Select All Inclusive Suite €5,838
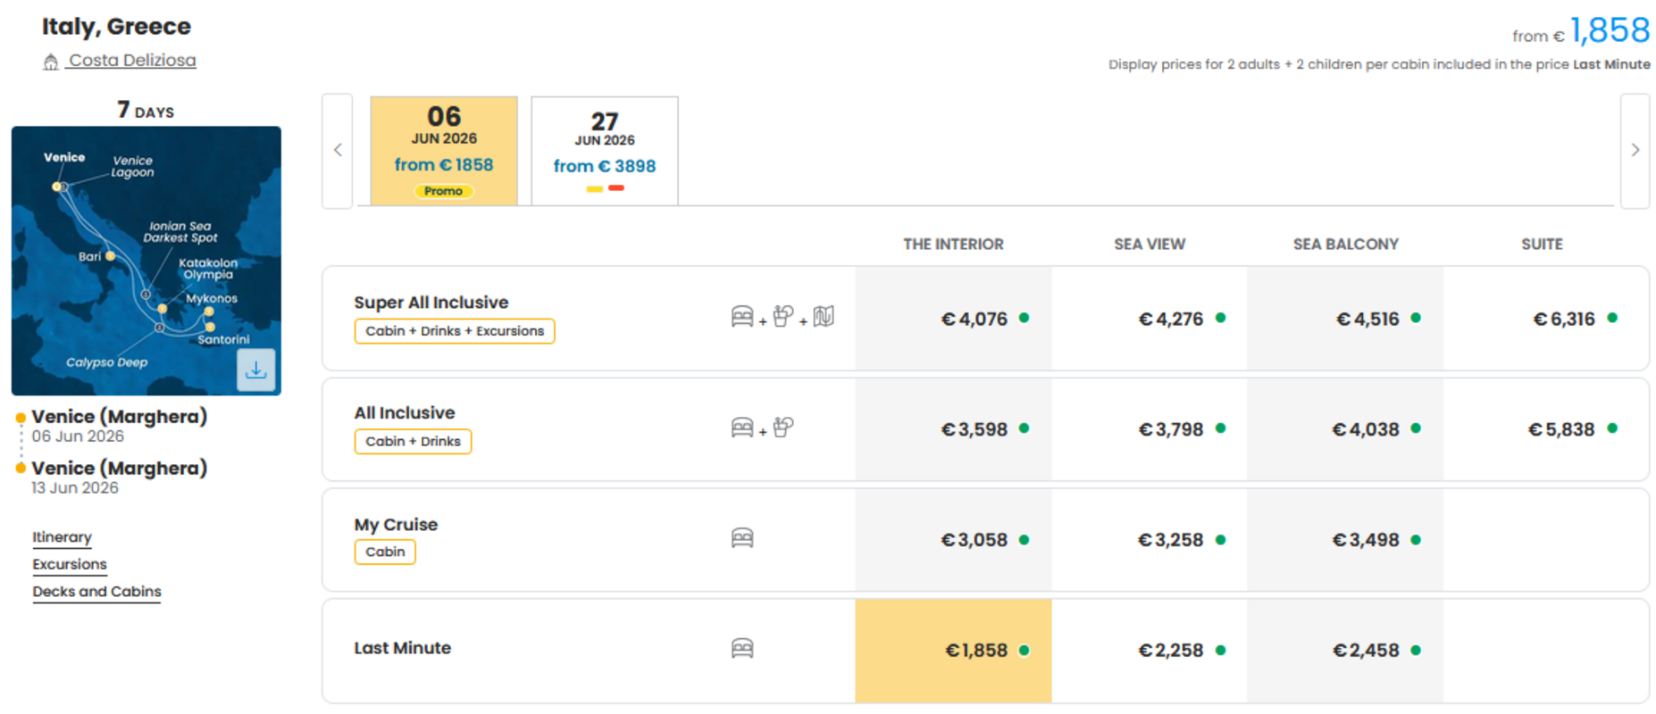Image resolution: width=1656 pixels, height=714 pixels. point(1546,429)
